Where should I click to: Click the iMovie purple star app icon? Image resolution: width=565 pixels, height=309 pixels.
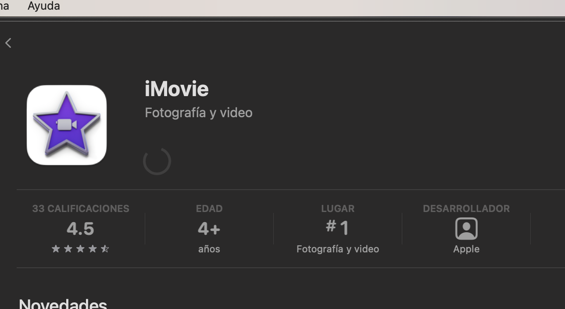click(67, 125)
